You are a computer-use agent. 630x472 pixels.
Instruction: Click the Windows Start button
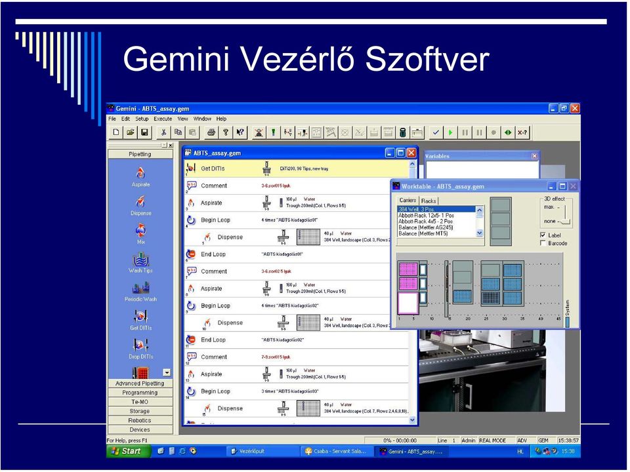(x=128, y=452)
